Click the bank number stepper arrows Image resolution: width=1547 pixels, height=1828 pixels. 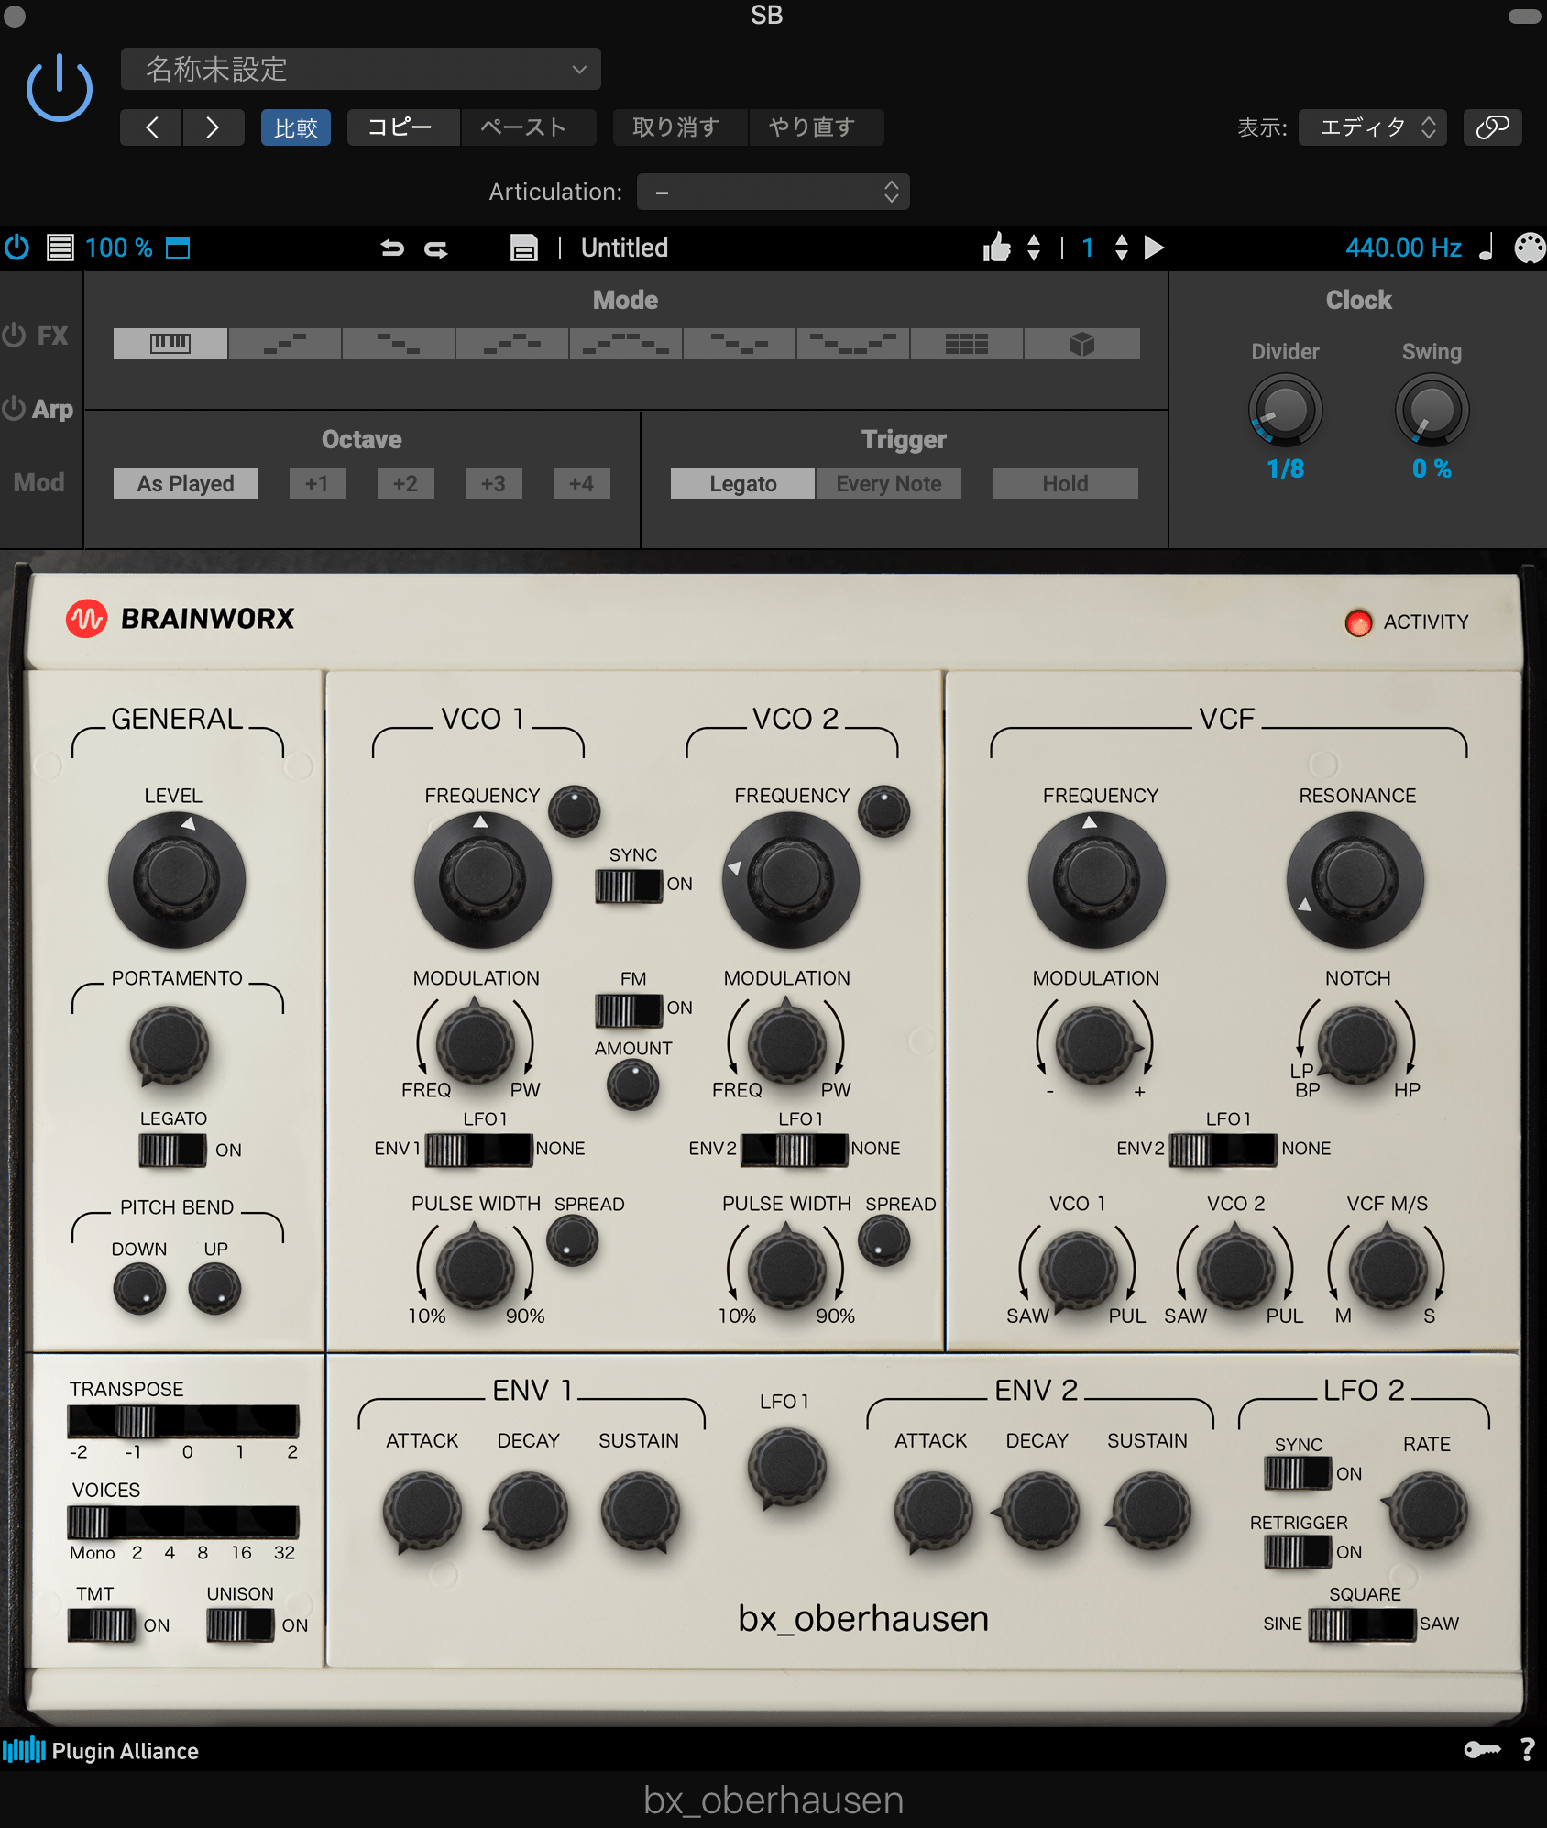point(1122,248)
